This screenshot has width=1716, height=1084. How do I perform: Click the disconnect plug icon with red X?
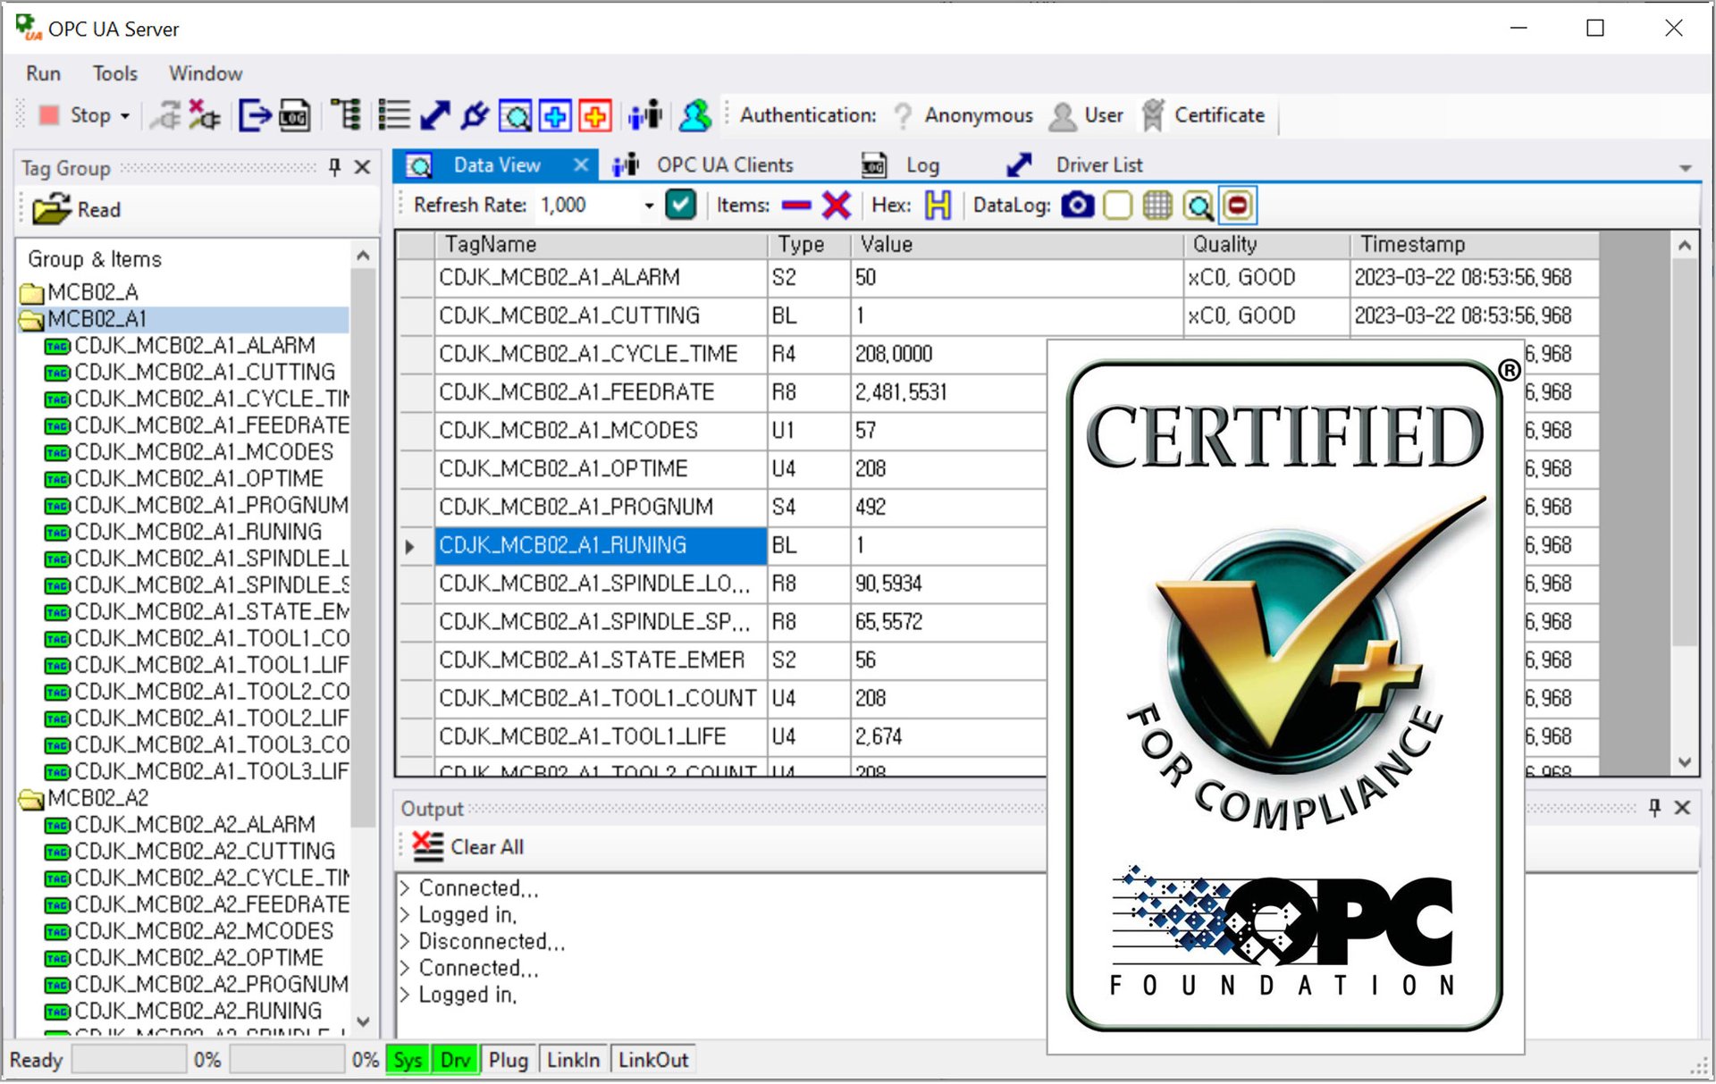pyautogui.click(x=205, y=115)
